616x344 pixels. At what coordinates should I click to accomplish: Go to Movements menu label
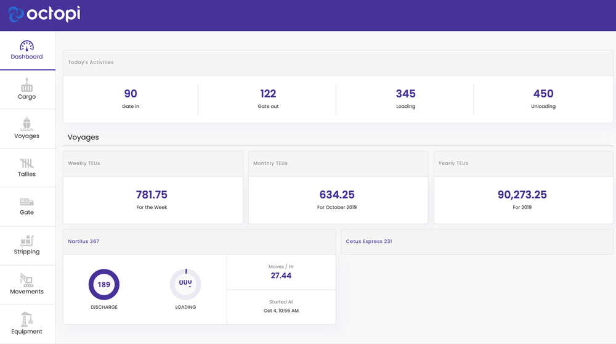tap(26, 292)
